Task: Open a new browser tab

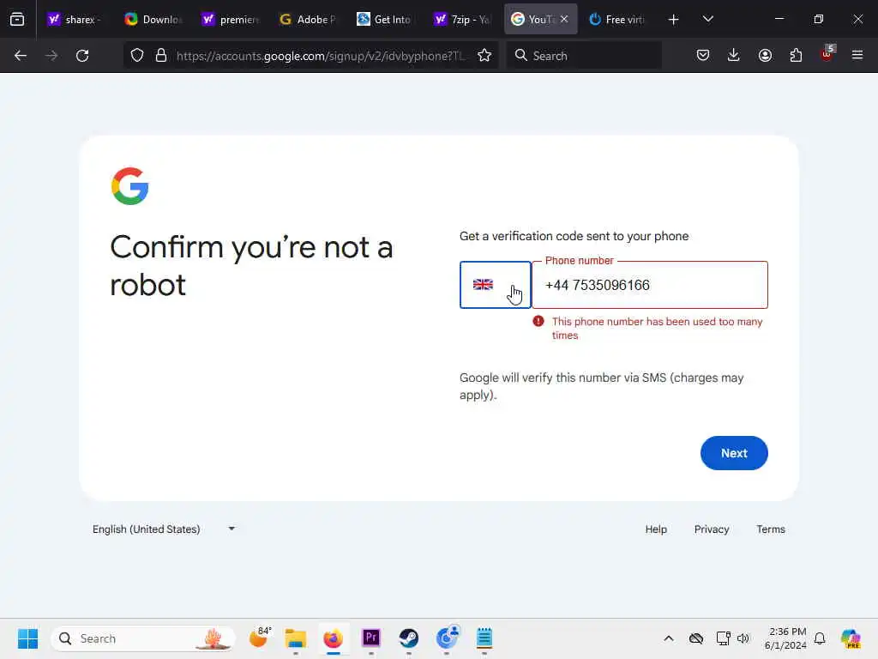Action: (x=674, y=20)
